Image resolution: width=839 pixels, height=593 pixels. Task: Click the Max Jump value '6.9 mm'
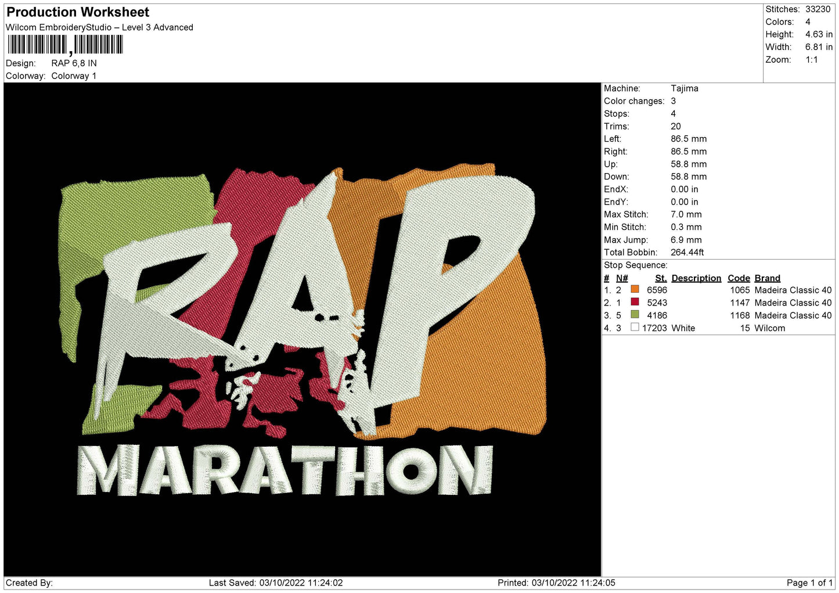coord(686,240)
